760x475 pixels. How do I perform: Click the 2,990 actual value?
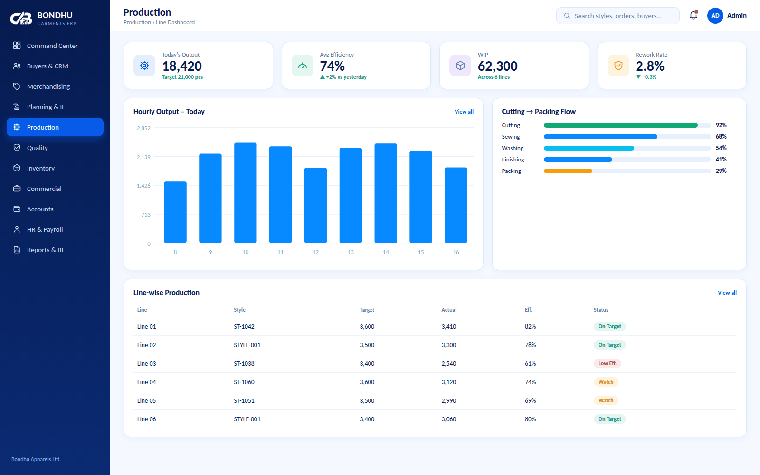(x=448, y=401)
